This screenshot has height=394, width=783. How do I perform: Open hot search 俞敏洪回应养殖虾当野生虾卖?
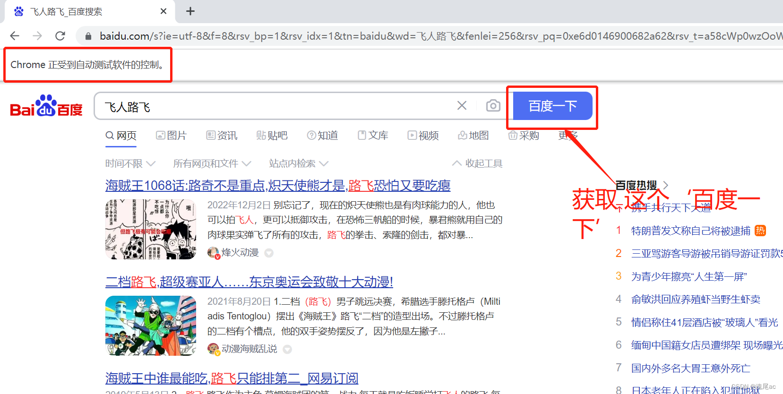click(696, 300)
